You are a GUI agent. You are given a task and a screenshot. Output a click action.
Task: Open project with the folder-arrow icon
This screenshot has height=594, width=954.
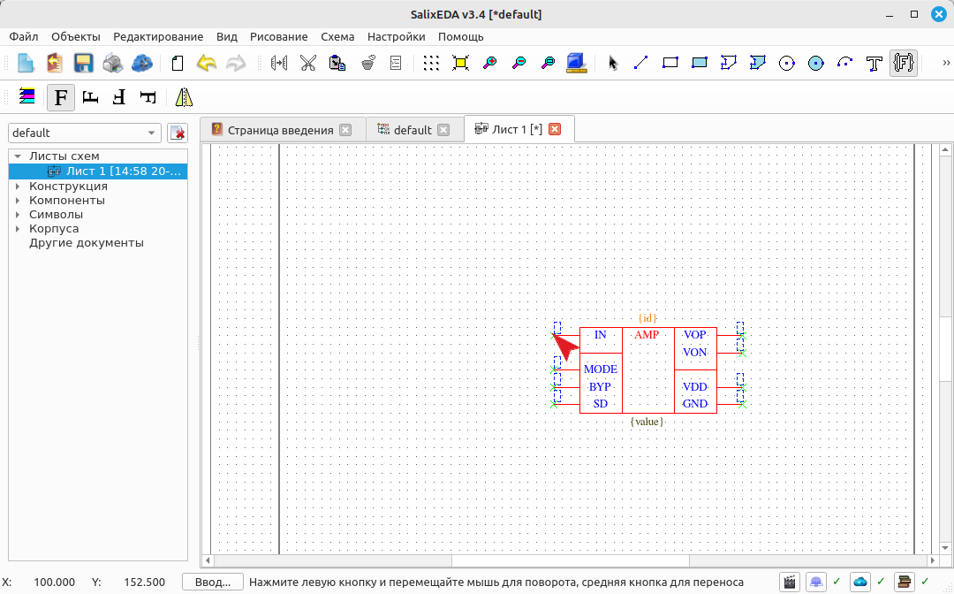(54, 63)
